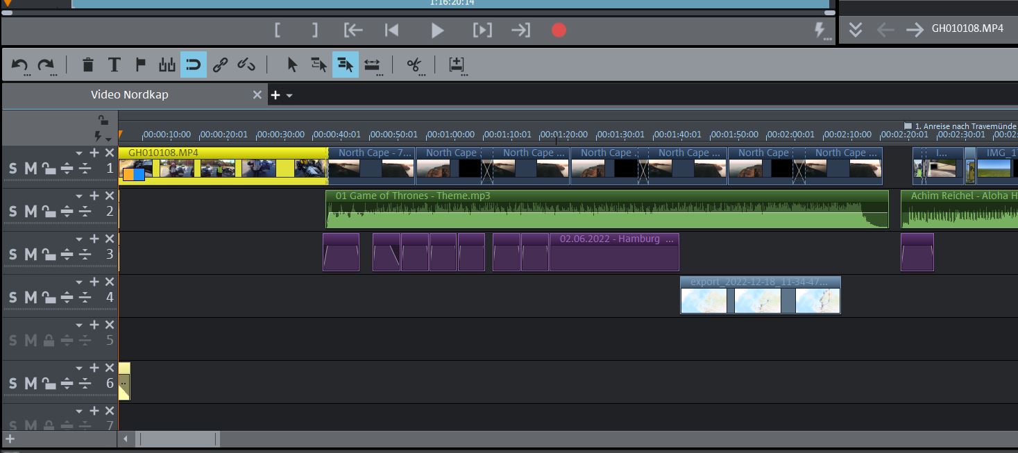Start playback with Play button
Image resolution: width=1018 pixels, height=453 pixels.
[437, 31]
